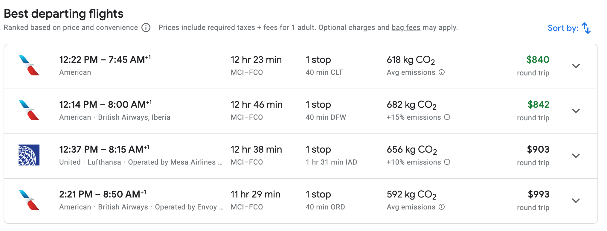Expand the $903 United flight details
The height and width of the screenshot is (231, 607).
(x=576, y=156)
